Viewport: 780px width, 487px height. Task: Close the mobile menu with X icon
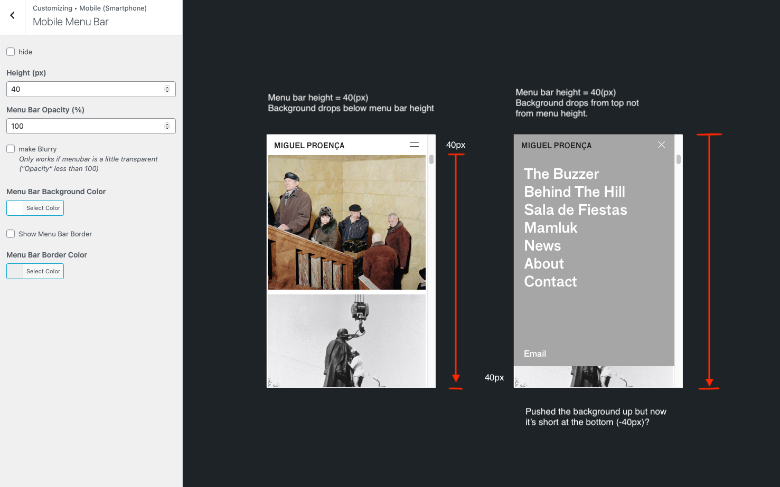[661, 145]
